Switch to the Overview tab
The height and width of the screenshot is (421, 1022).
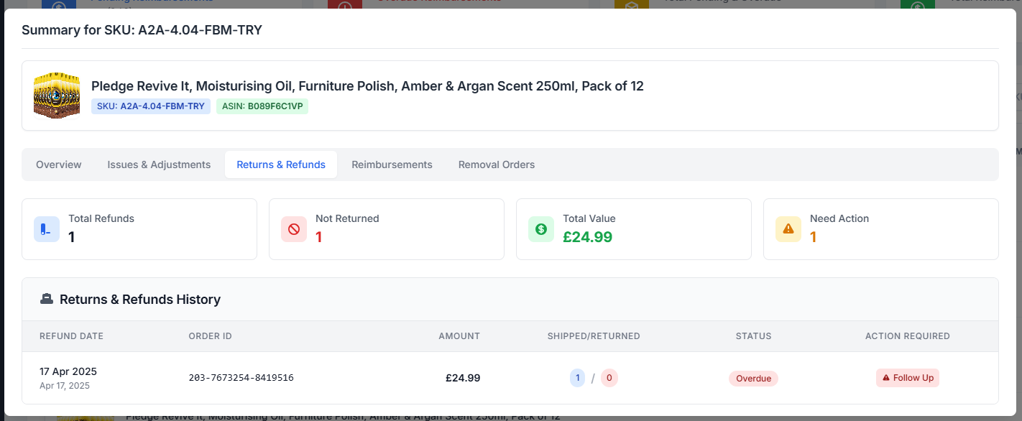(59, 165)
